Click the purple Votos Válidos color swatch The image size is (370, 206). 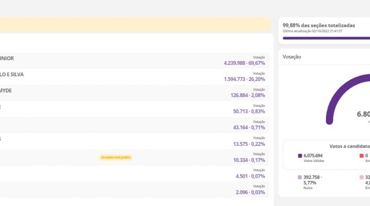tap(300, 156)
